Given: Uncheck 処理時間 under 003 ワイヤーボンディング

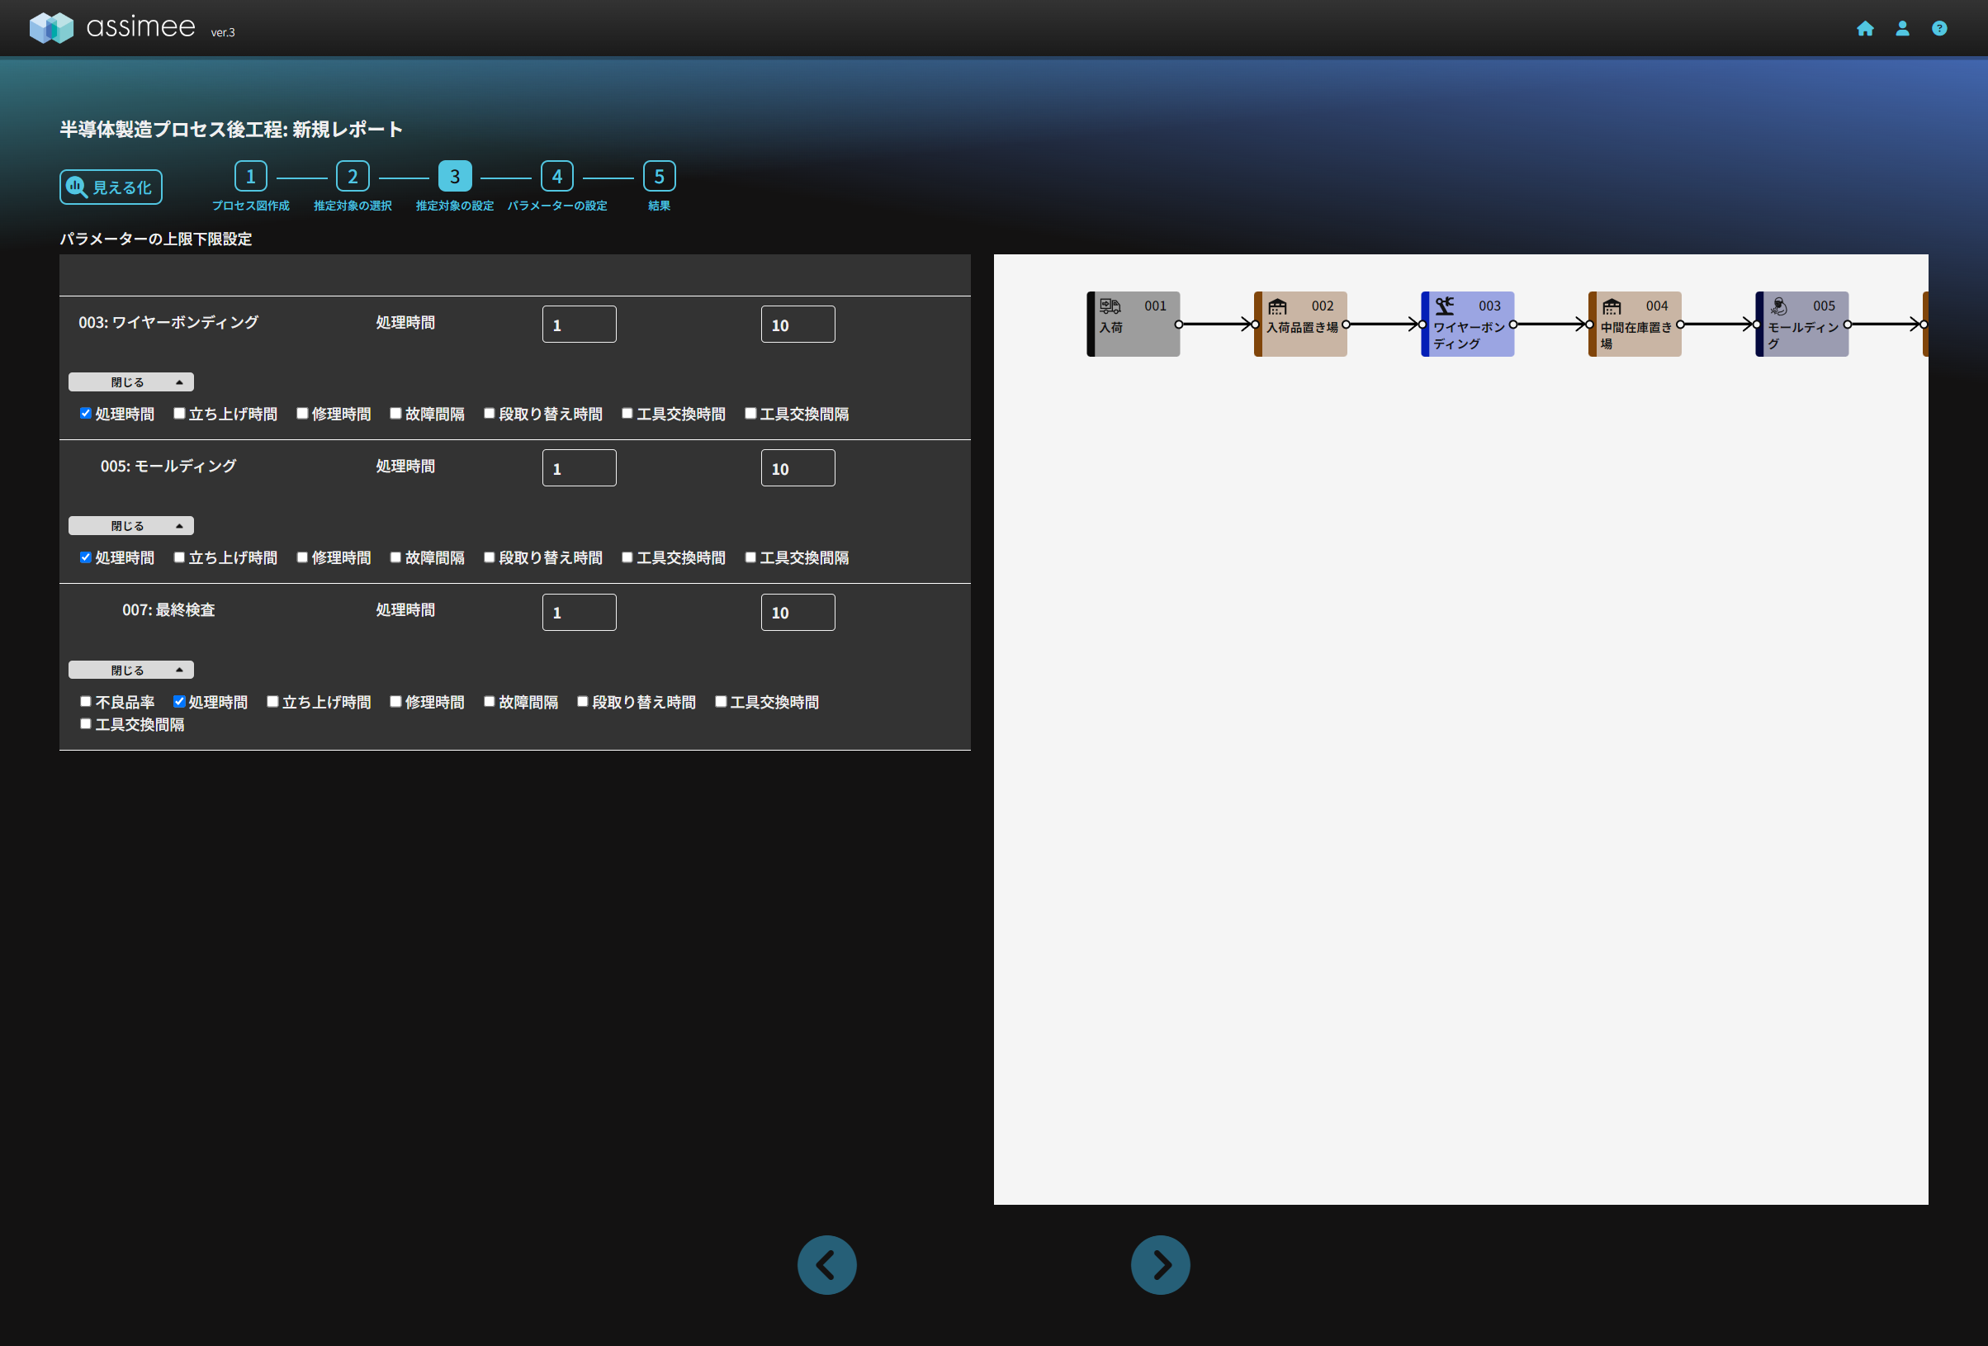Looking at the screenshot, I should point(86,414).
